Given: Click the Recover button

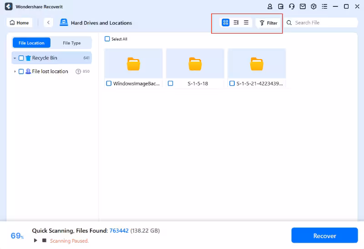Looking at the screenshot, I should point(324,235).
